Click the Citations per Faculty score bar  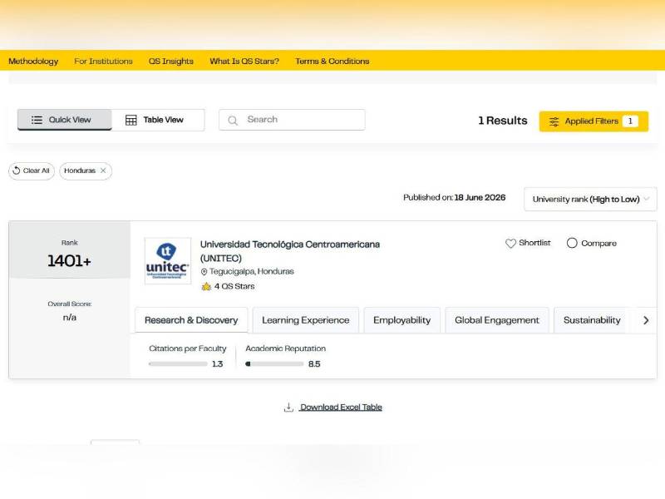click(178, 364)
